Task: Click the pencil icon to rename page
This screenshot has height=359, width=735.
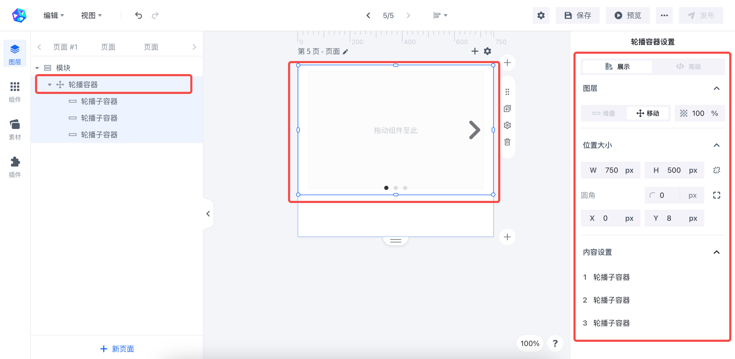Action: coord(345,52)
